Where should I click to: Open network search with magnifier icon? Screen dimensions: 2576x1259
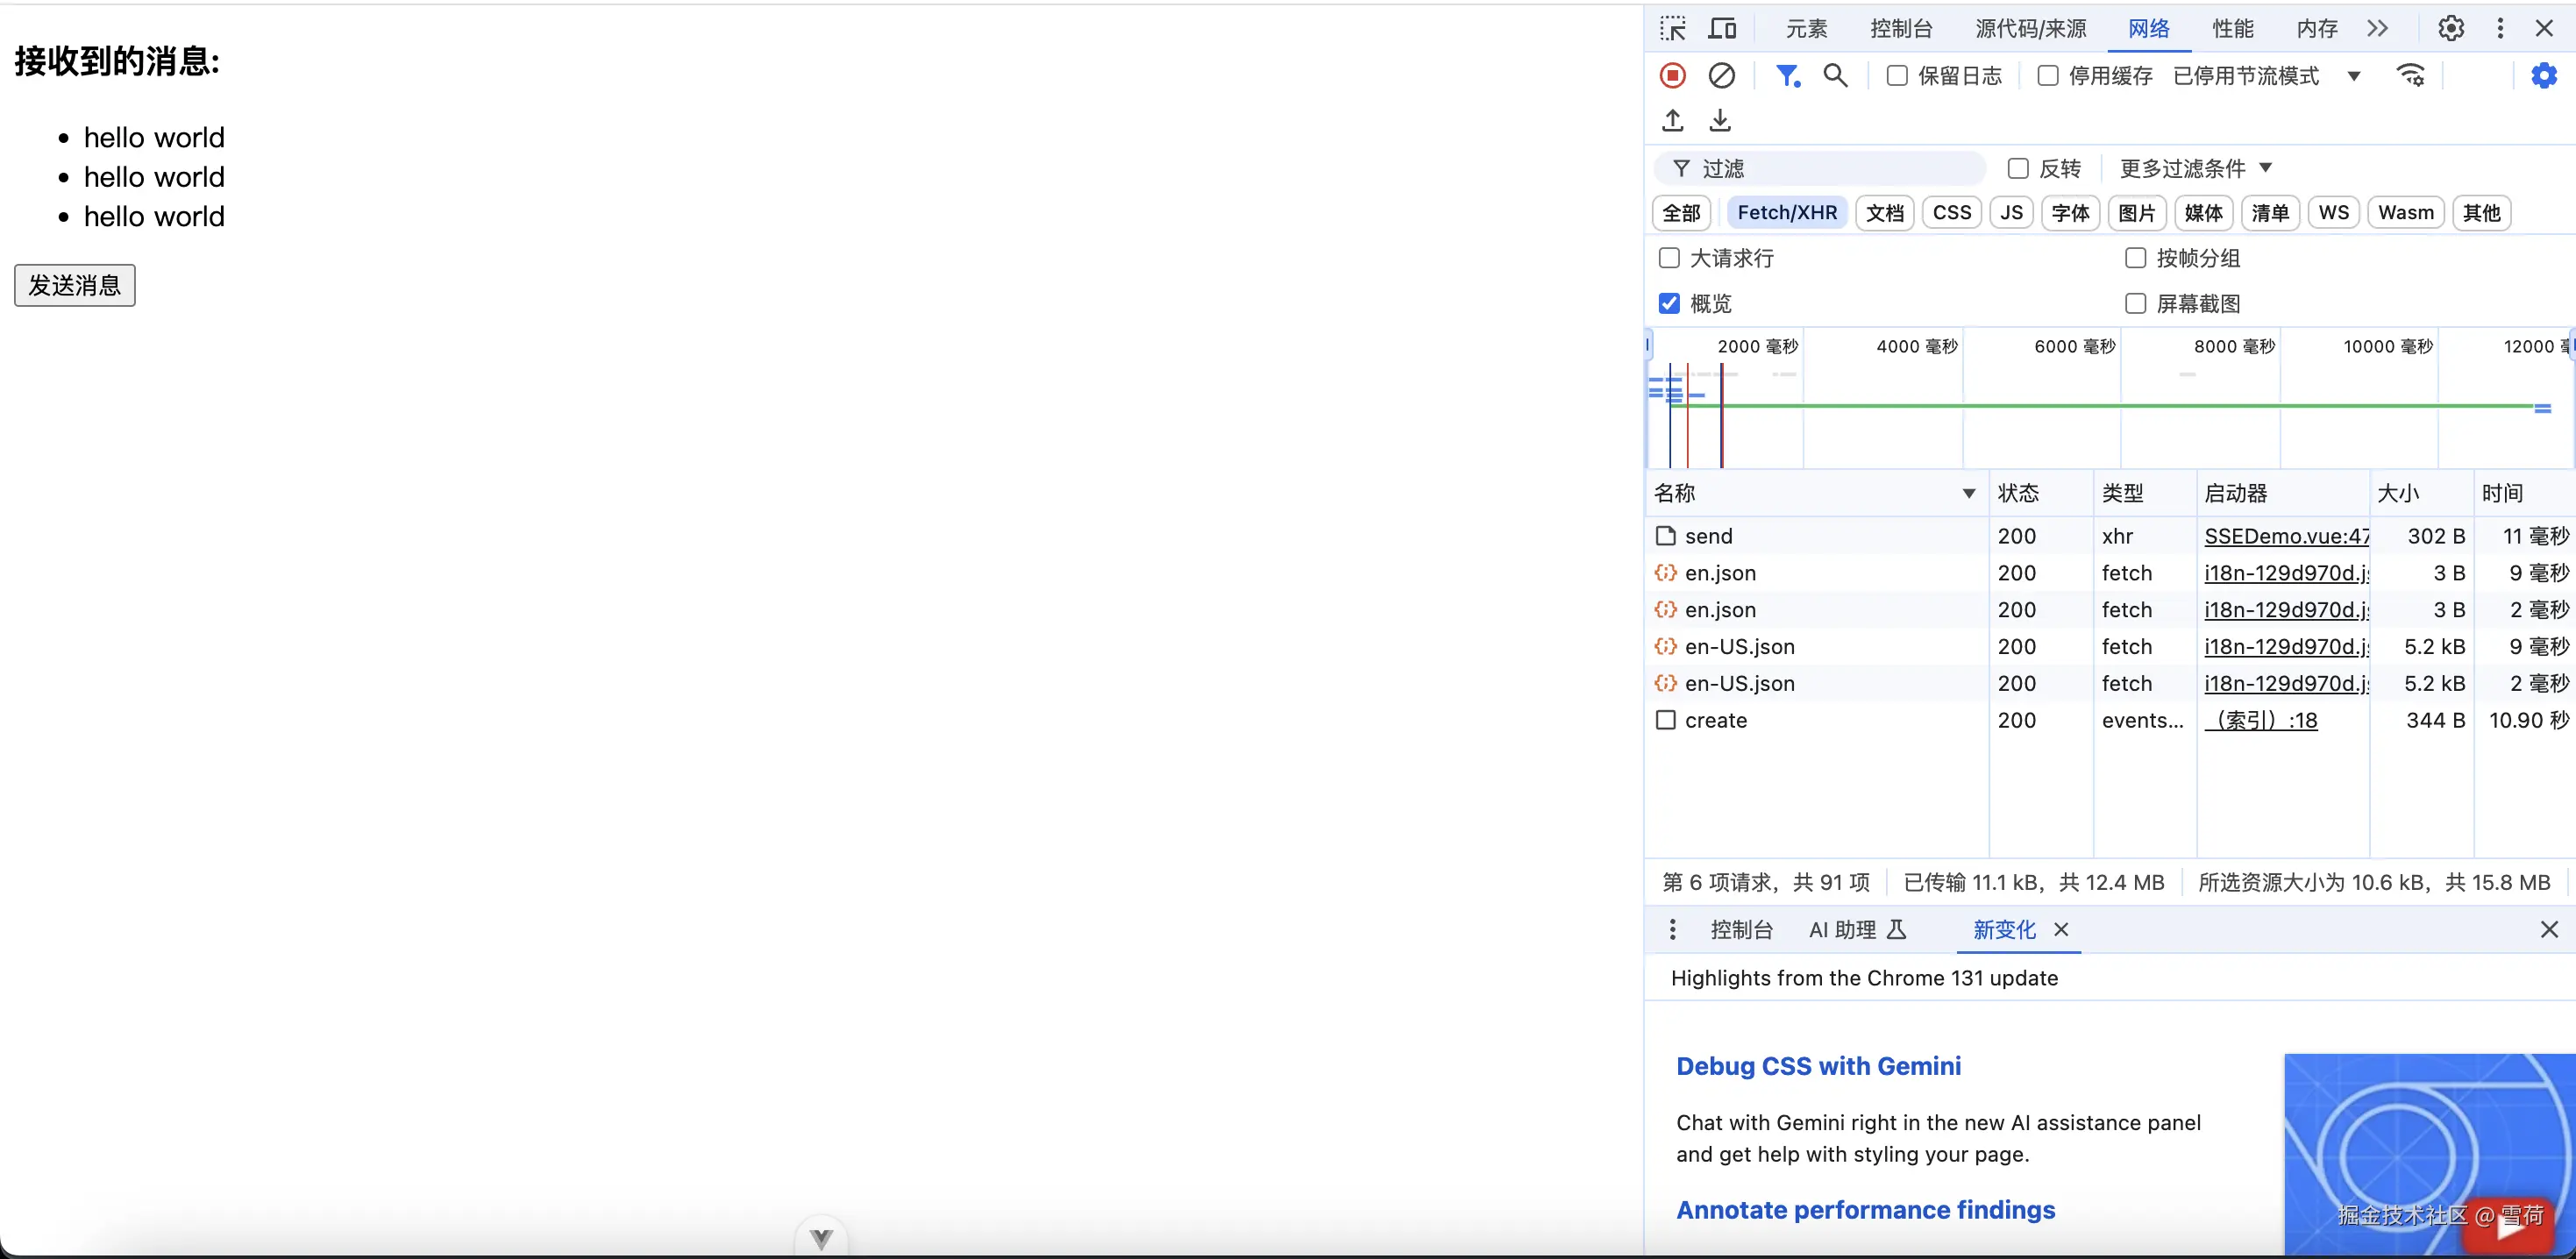pyautogui.click(x=1835, y=76)
